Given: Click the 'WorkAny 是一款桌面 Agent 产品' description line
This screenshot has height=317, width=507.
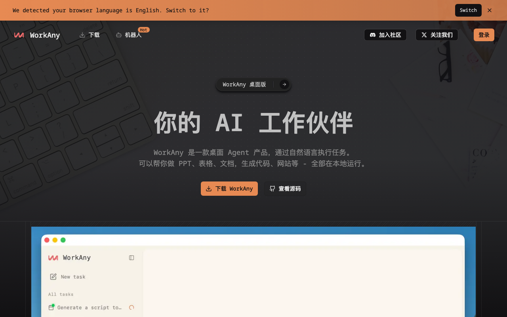Looking at the screenshot, I should pyautogui.click(x=253, y=153).
